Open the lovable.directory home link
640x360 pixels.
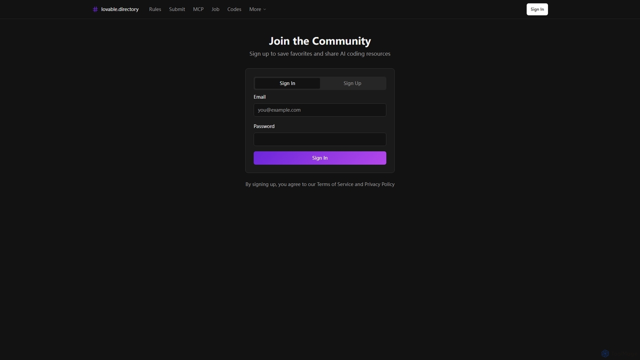[115, 9]
